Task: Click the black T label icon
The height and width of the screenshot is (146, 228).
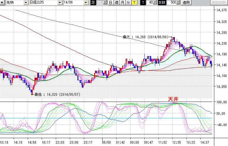Action: coord(143,3)
